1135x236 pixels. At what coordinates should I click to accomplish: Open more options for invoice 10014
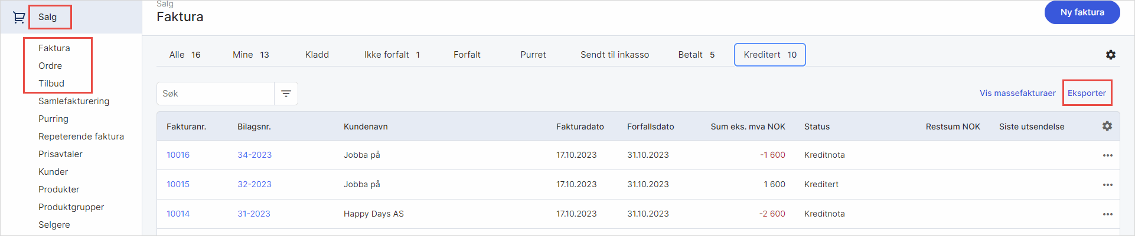[x=1107, y=214]
